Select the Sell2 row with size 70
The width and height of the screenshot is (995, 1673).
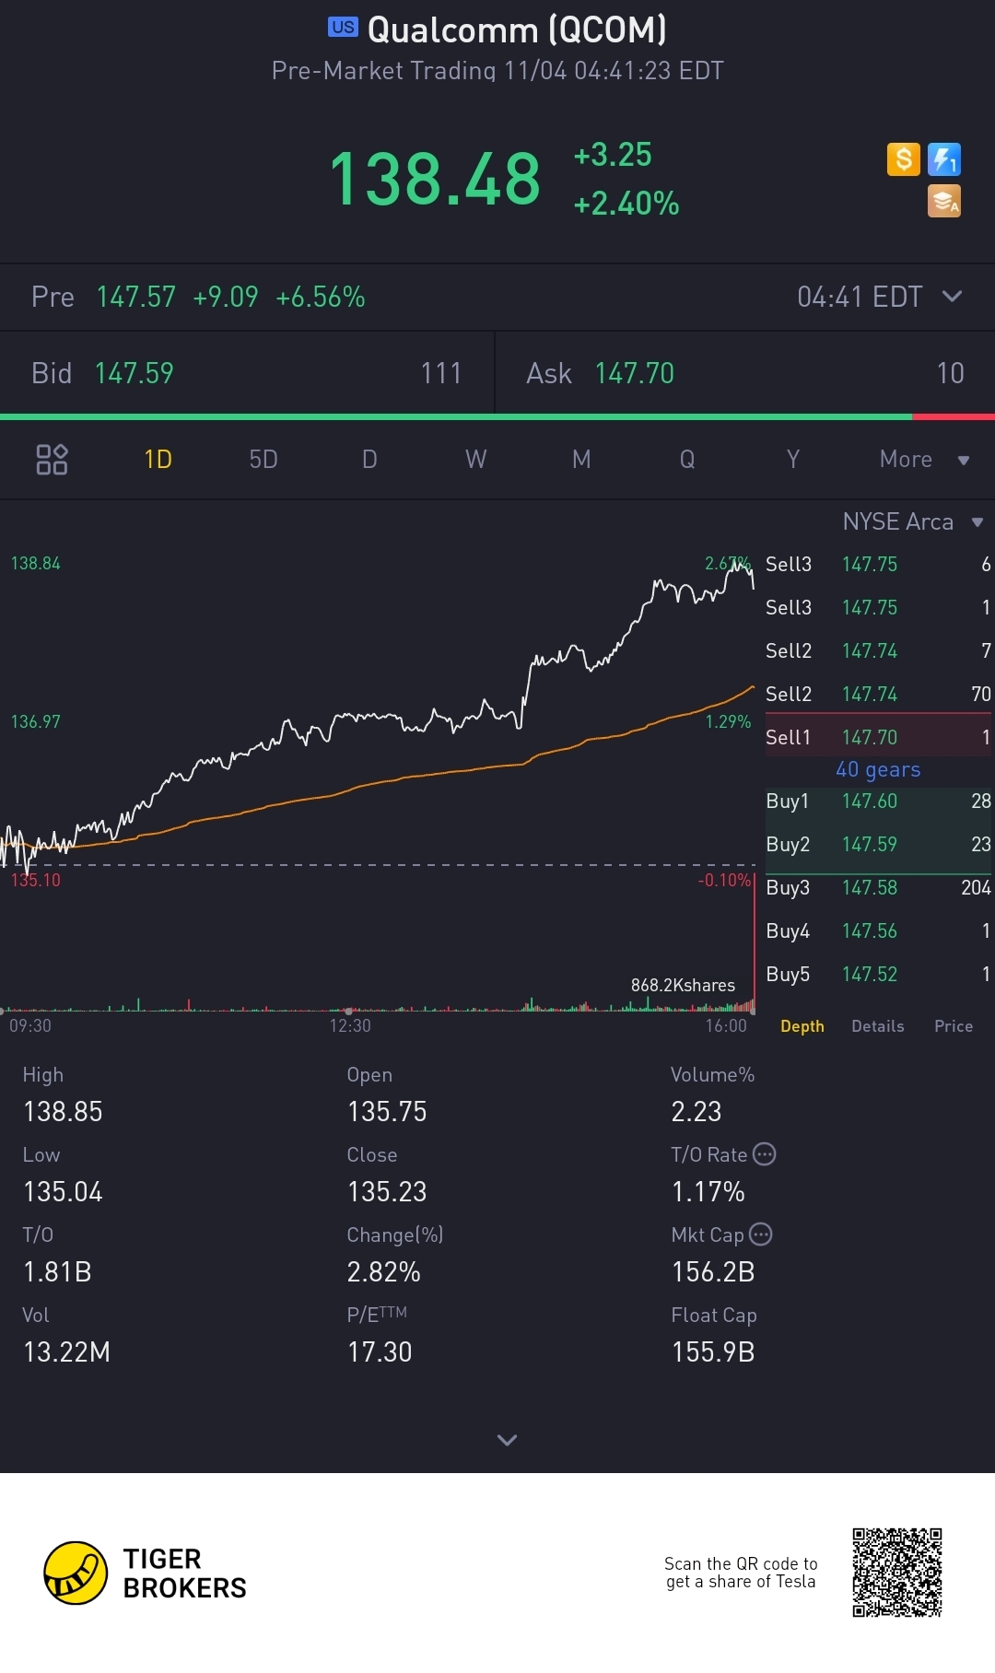(878, 694)
